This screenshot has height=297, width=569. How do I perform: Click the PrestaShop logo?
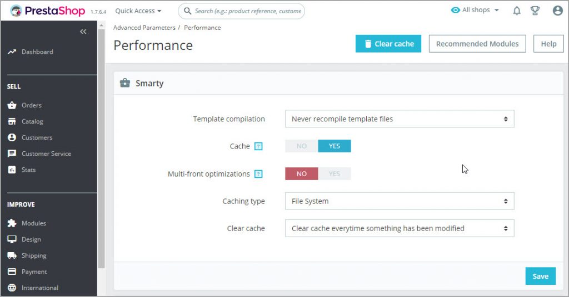[48, 11]
